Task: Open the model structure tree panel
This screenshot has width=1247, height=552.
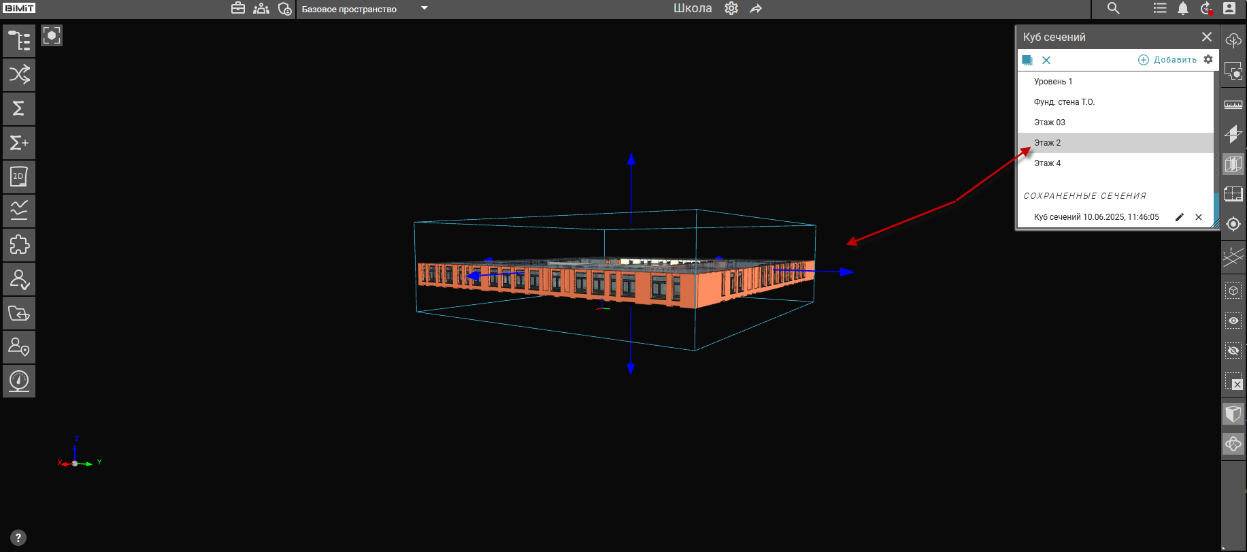Action: [x=19, y=41]
